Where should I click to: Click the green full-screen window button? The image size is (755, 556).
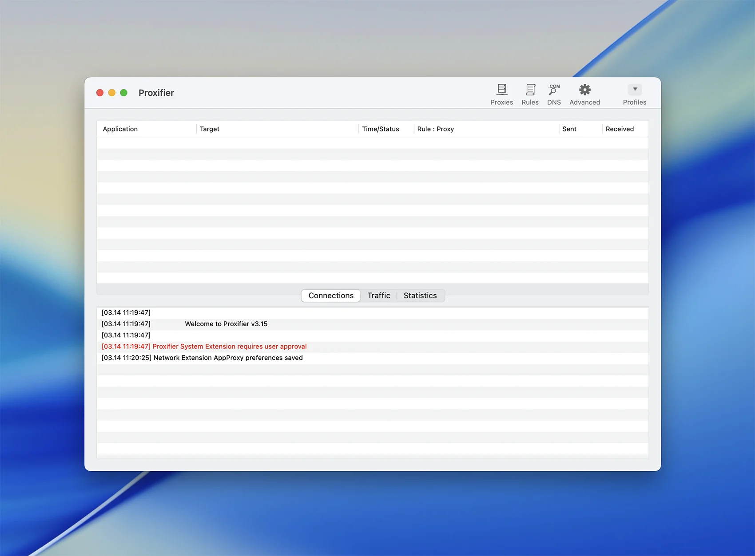pos(124,93)
